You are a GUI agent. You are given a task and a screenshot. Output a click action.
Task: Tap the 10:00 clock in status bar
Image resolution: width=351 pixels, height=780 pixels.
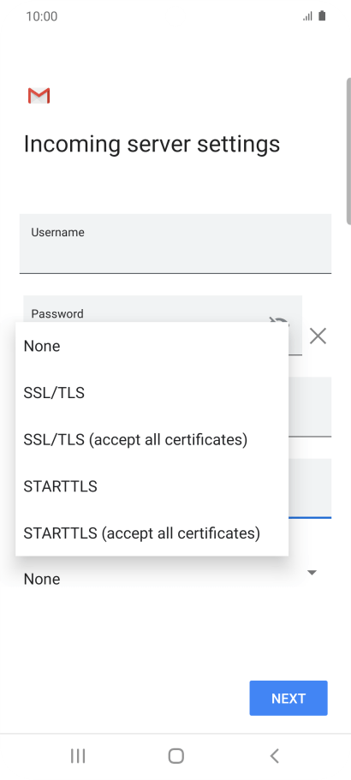click(x=42, y=16)
